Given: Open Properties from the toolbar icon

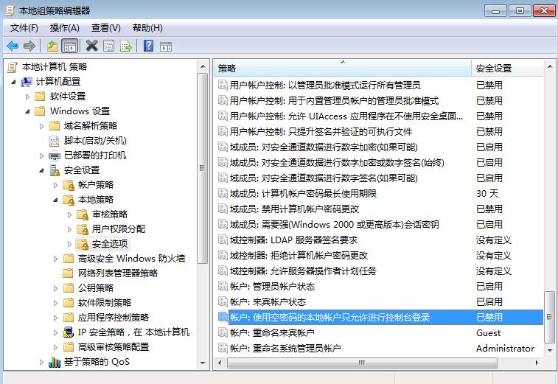Looking at the screenshot, I should pyautogui.click(x=109, y=46).
